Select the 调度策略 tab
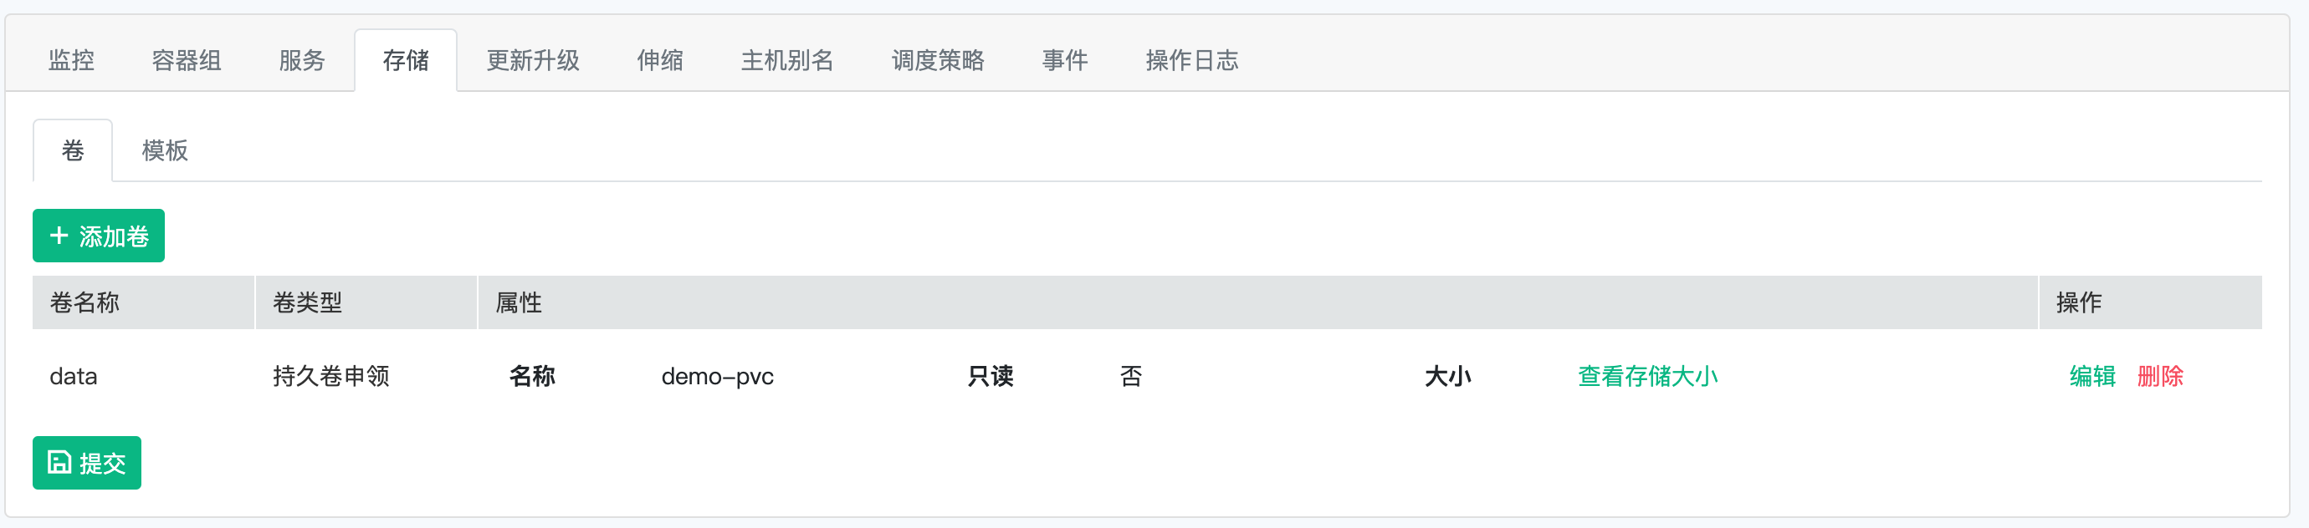Screen dimensions: 2309x528 [939, 60]
